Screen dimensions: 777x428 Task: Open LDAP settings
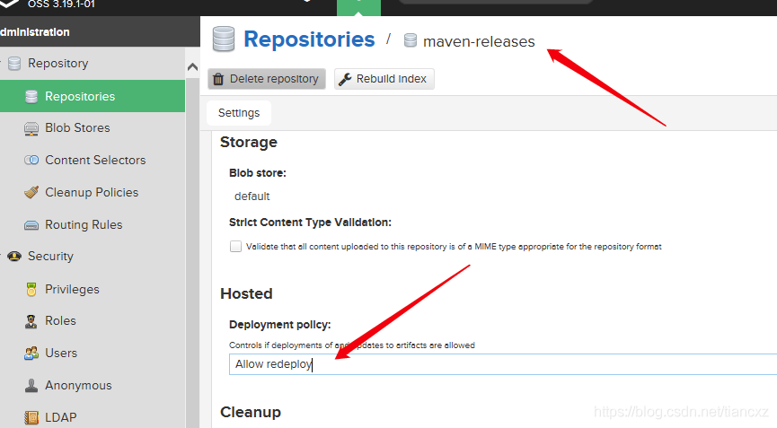[x=60, y=417]
